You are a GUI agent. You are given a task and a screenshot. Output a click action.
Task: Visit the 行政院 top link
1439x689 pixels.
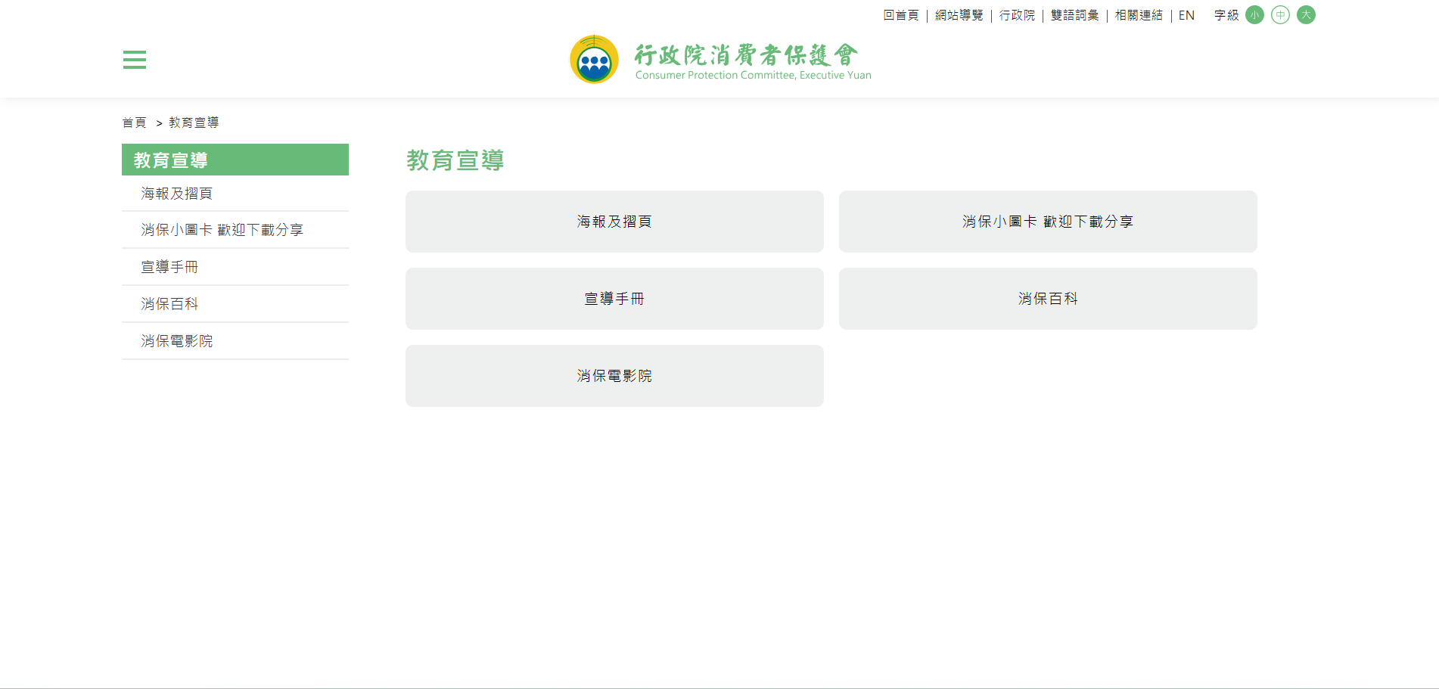[1017, 15]
